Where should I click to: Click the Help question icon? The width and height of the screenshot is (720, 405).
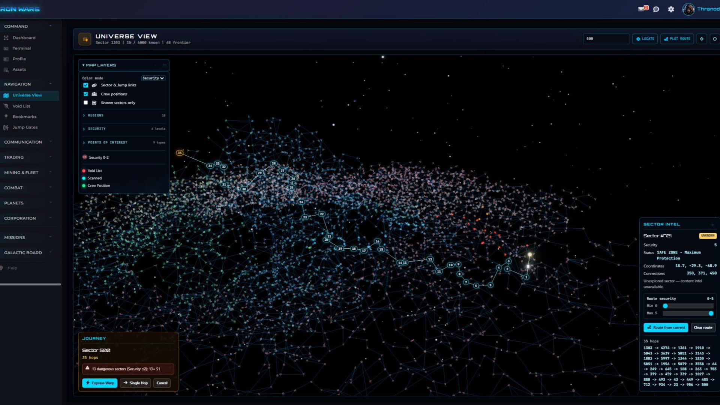(x=1, y=268)
